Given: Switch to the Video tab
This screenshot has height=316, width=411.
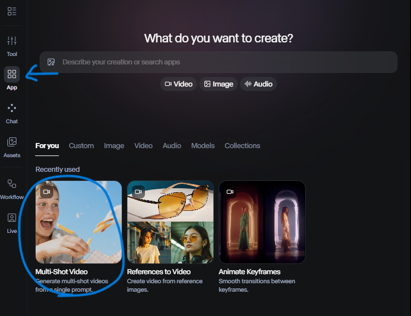Looking at the screenshot, I should pos(143,146).
